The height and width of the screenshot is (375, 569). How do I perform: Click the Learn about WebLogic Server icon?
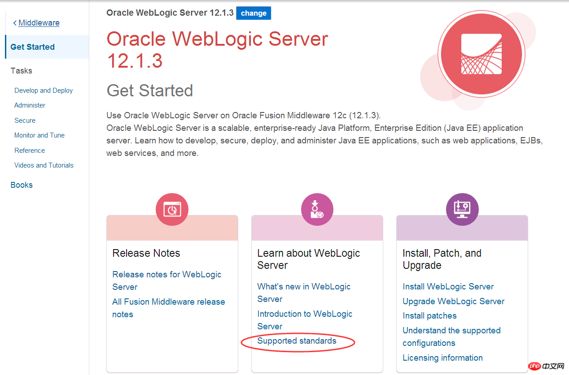[x=317, y=210]
